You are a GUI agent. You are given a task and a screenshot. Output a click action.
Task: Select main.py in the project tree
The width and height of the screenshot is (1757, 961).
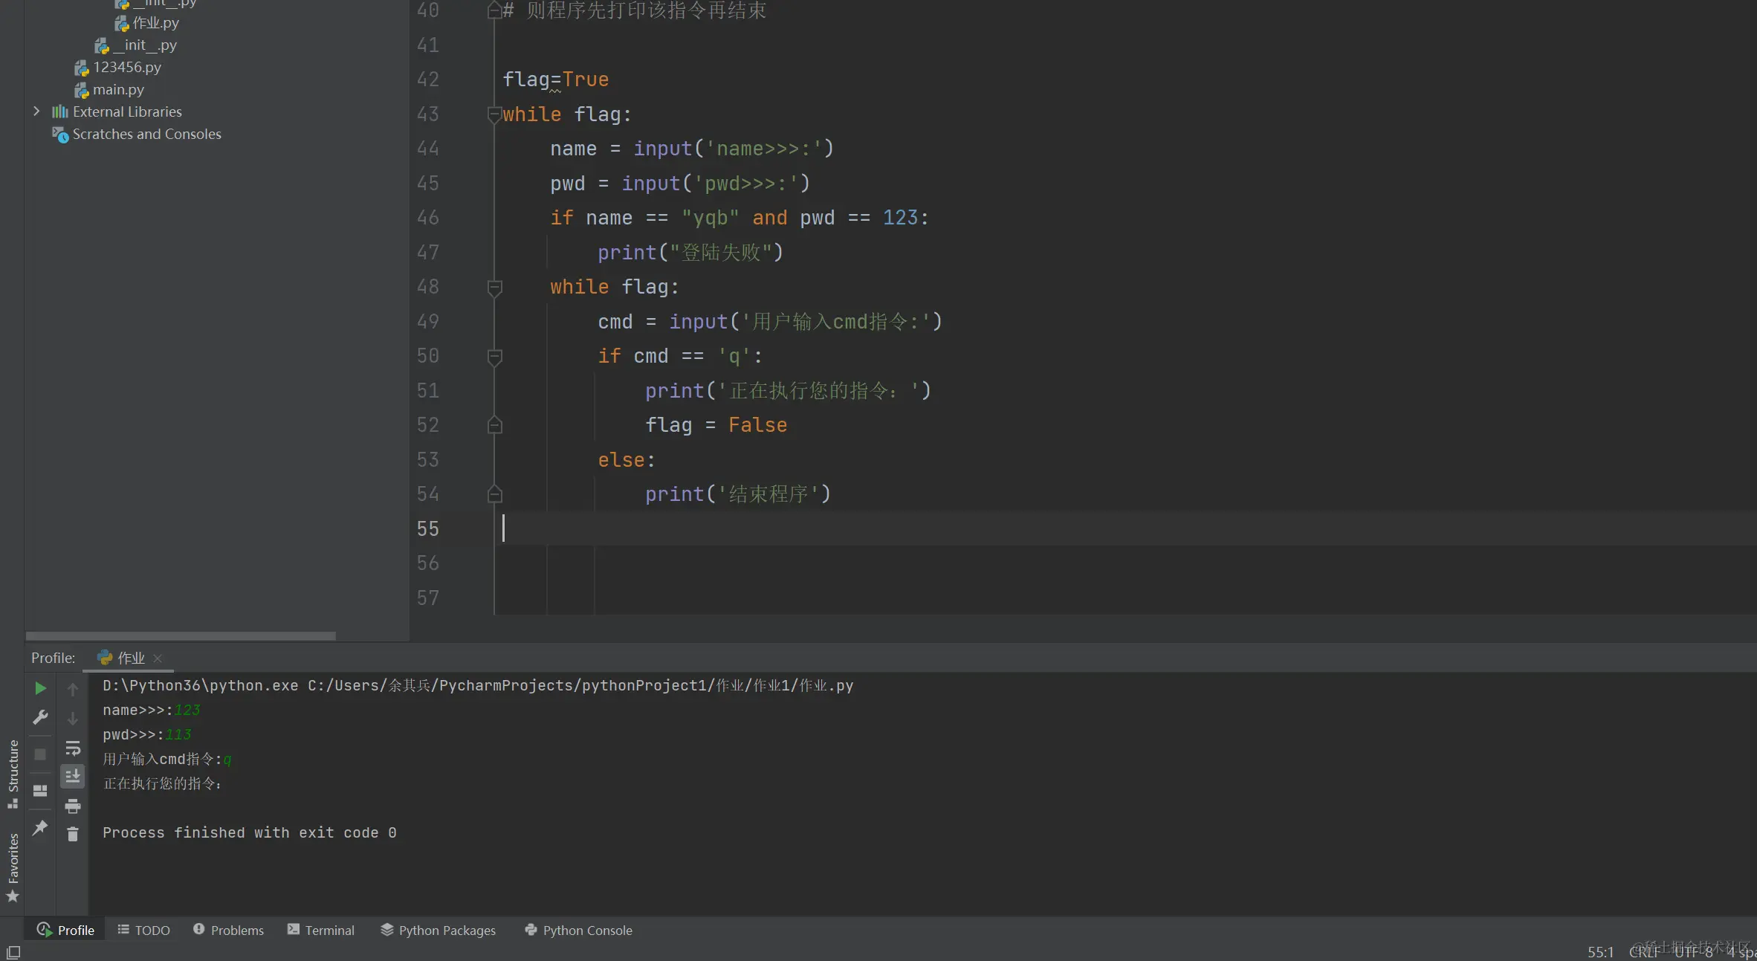(118, 89)
